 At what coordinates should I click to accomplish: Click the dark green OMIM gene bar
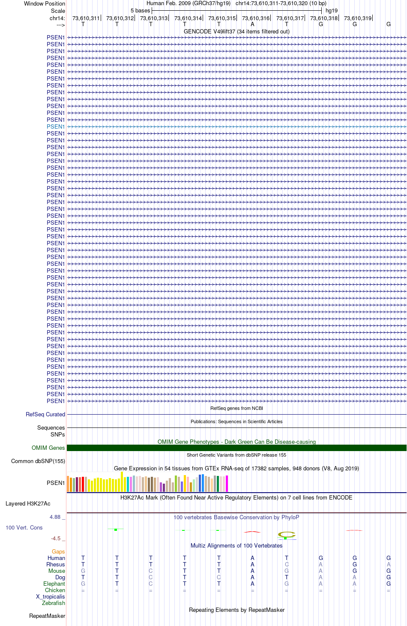(236, 448)
